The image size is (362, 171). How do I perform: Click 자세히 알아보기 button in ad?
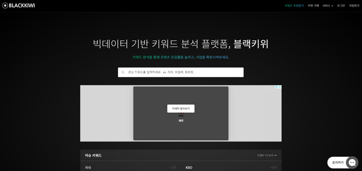(181, 109)
